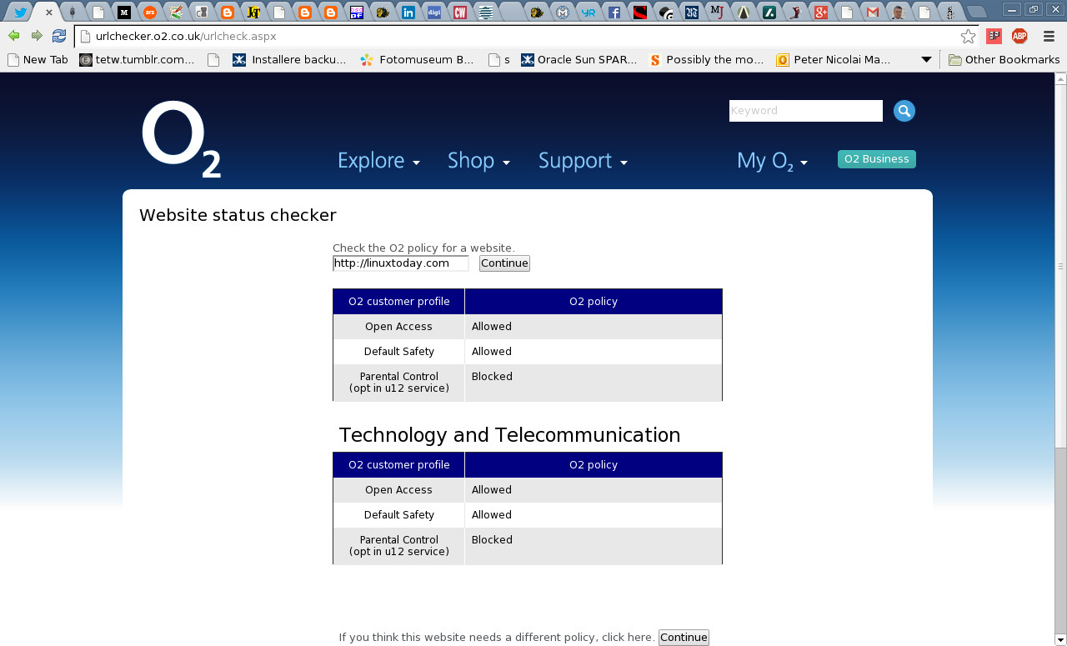Image resolution: width=1067 pixels, height=646 pixels.
Task: Click 'Blocked' in the first table's Parental Control row
Action: tap(492, 377)
